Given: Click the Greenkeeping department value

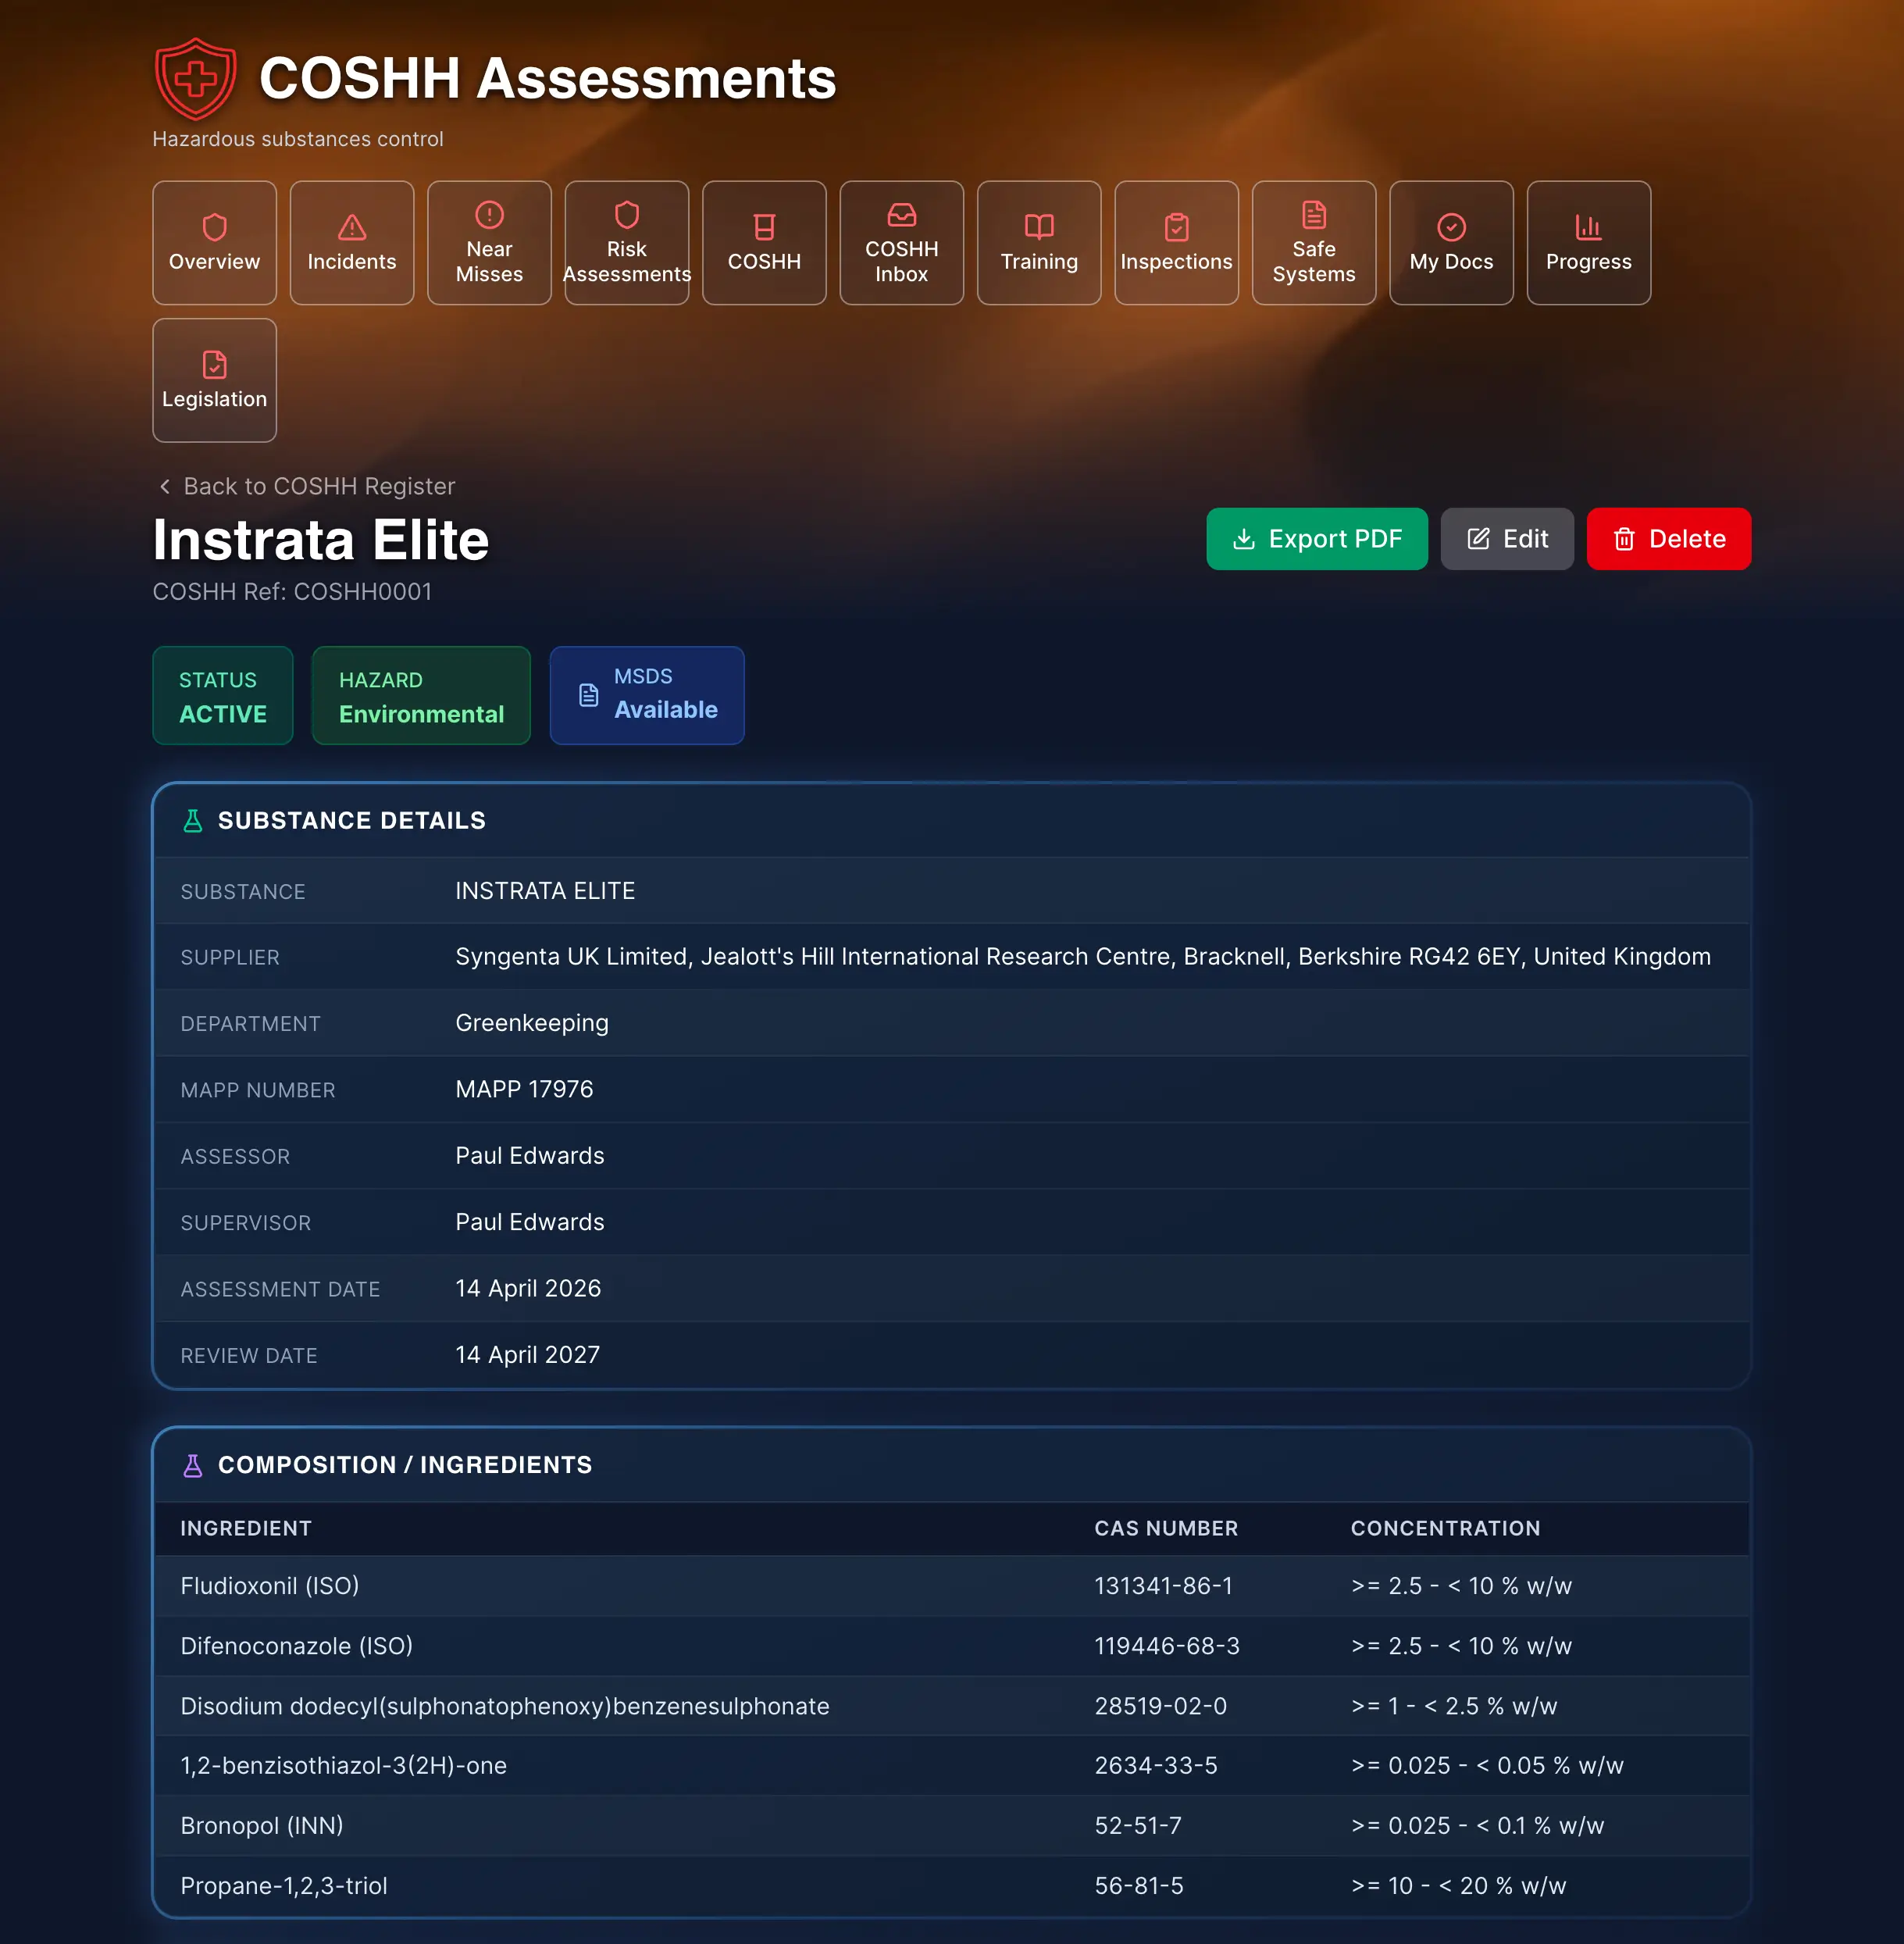Looking at the screenshot, I should [532, 1023].
